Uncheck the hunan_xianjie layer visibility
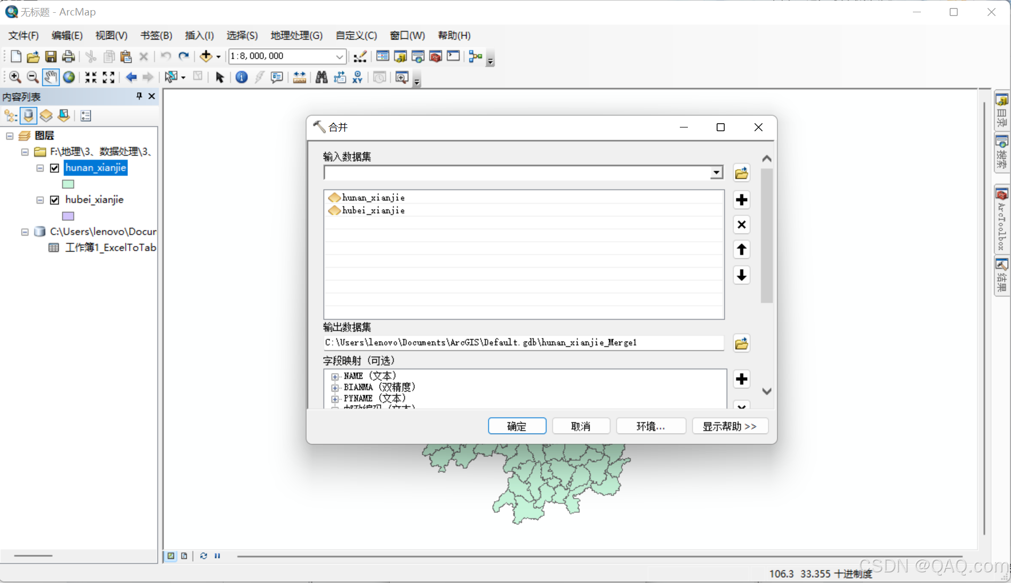This screenshot has width=1011, height=583. click(54, 168)
